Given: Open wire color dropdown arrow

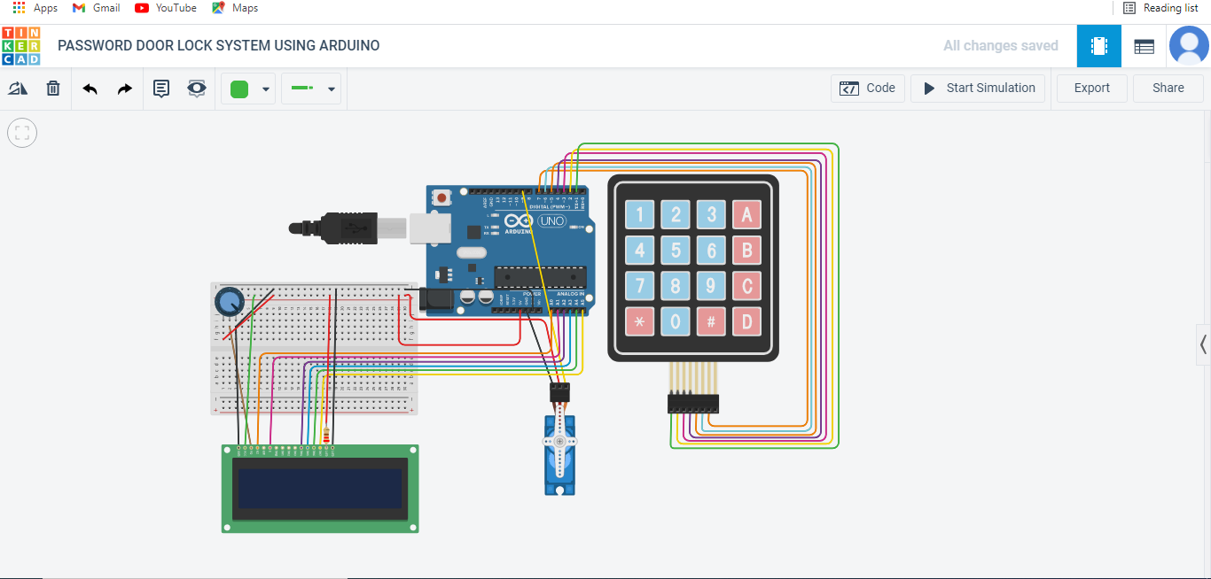Looking at the screenshot, I should pyautogui.click(x=265, y=89).
